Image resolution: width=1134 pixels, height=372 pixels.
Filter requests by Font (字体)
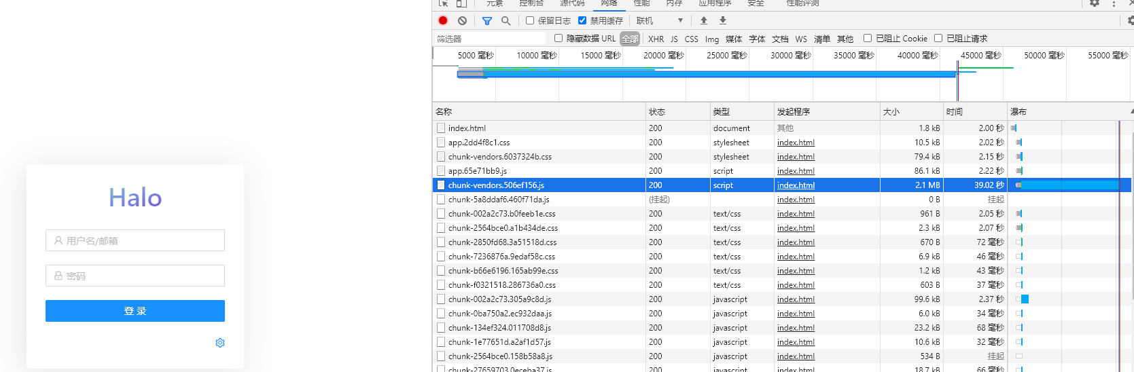[757, 39]
